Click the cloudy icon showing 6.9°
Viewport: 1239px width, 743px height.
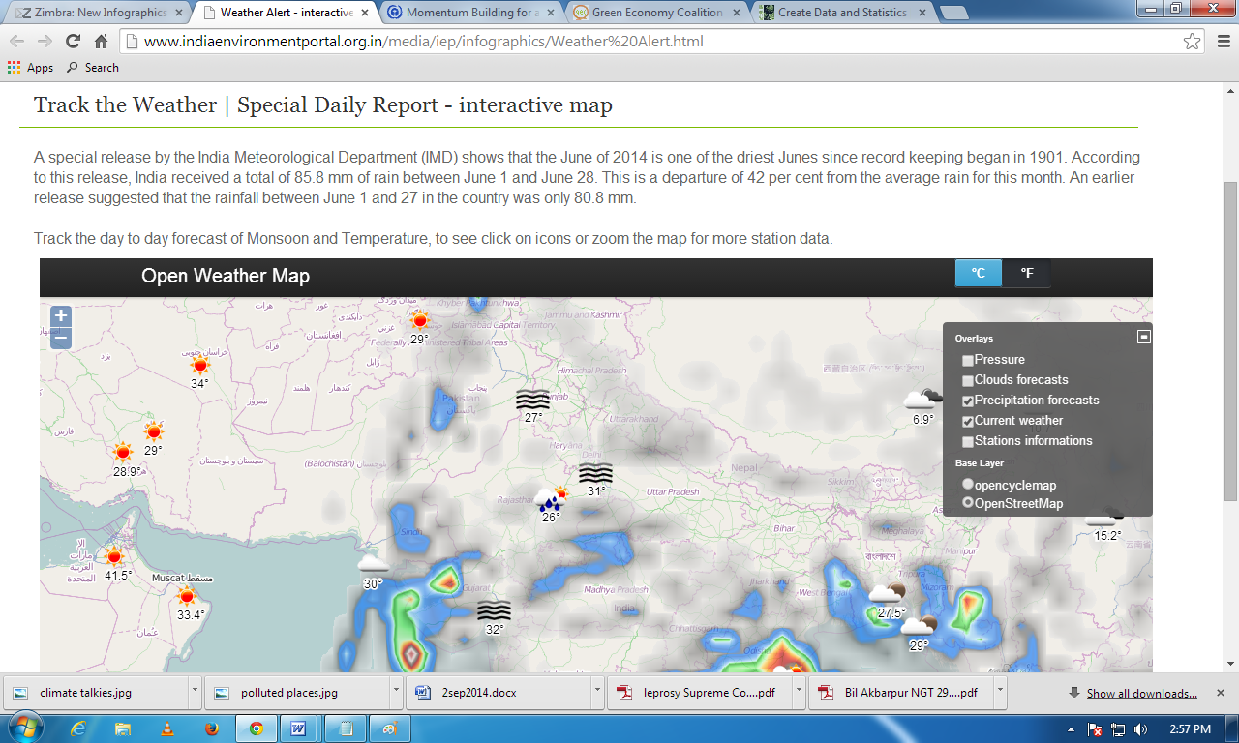923,399
